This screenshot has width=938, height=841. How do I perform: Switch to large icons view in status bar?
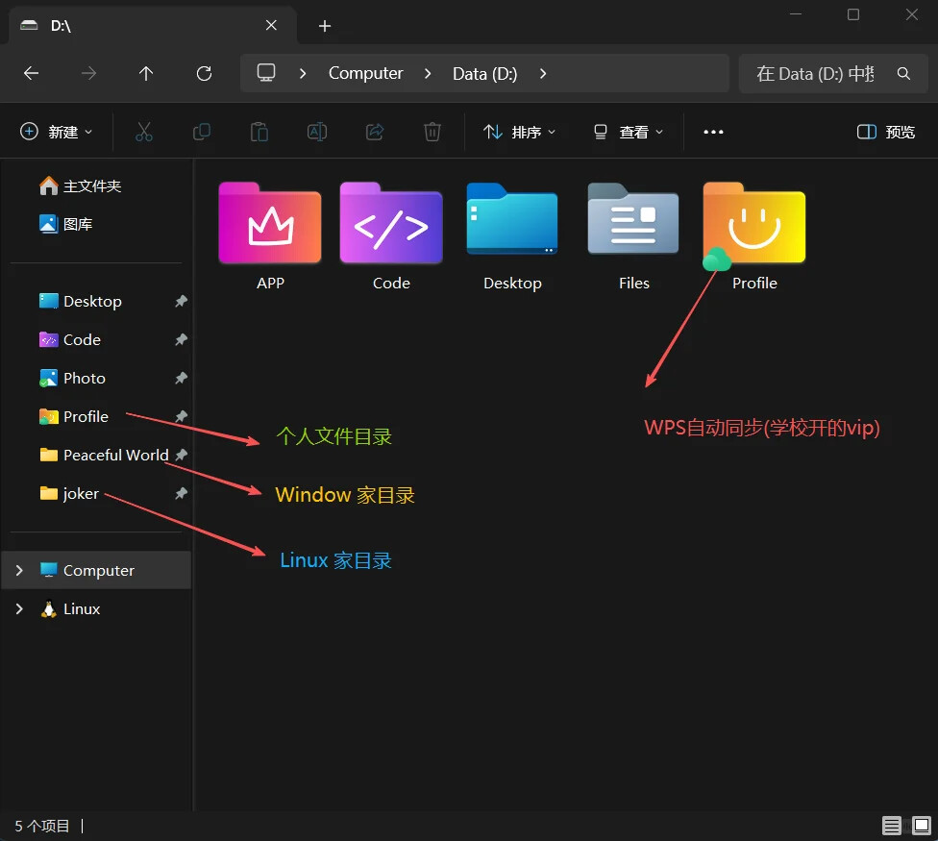coord(922,826)
